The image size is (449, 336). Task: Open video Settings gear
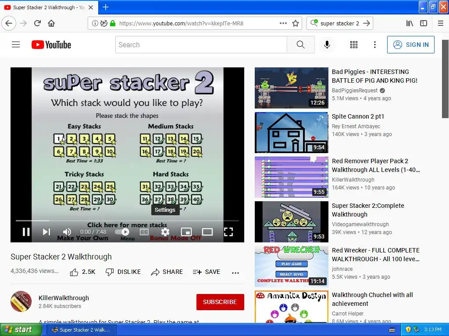[x=165, y=232]
